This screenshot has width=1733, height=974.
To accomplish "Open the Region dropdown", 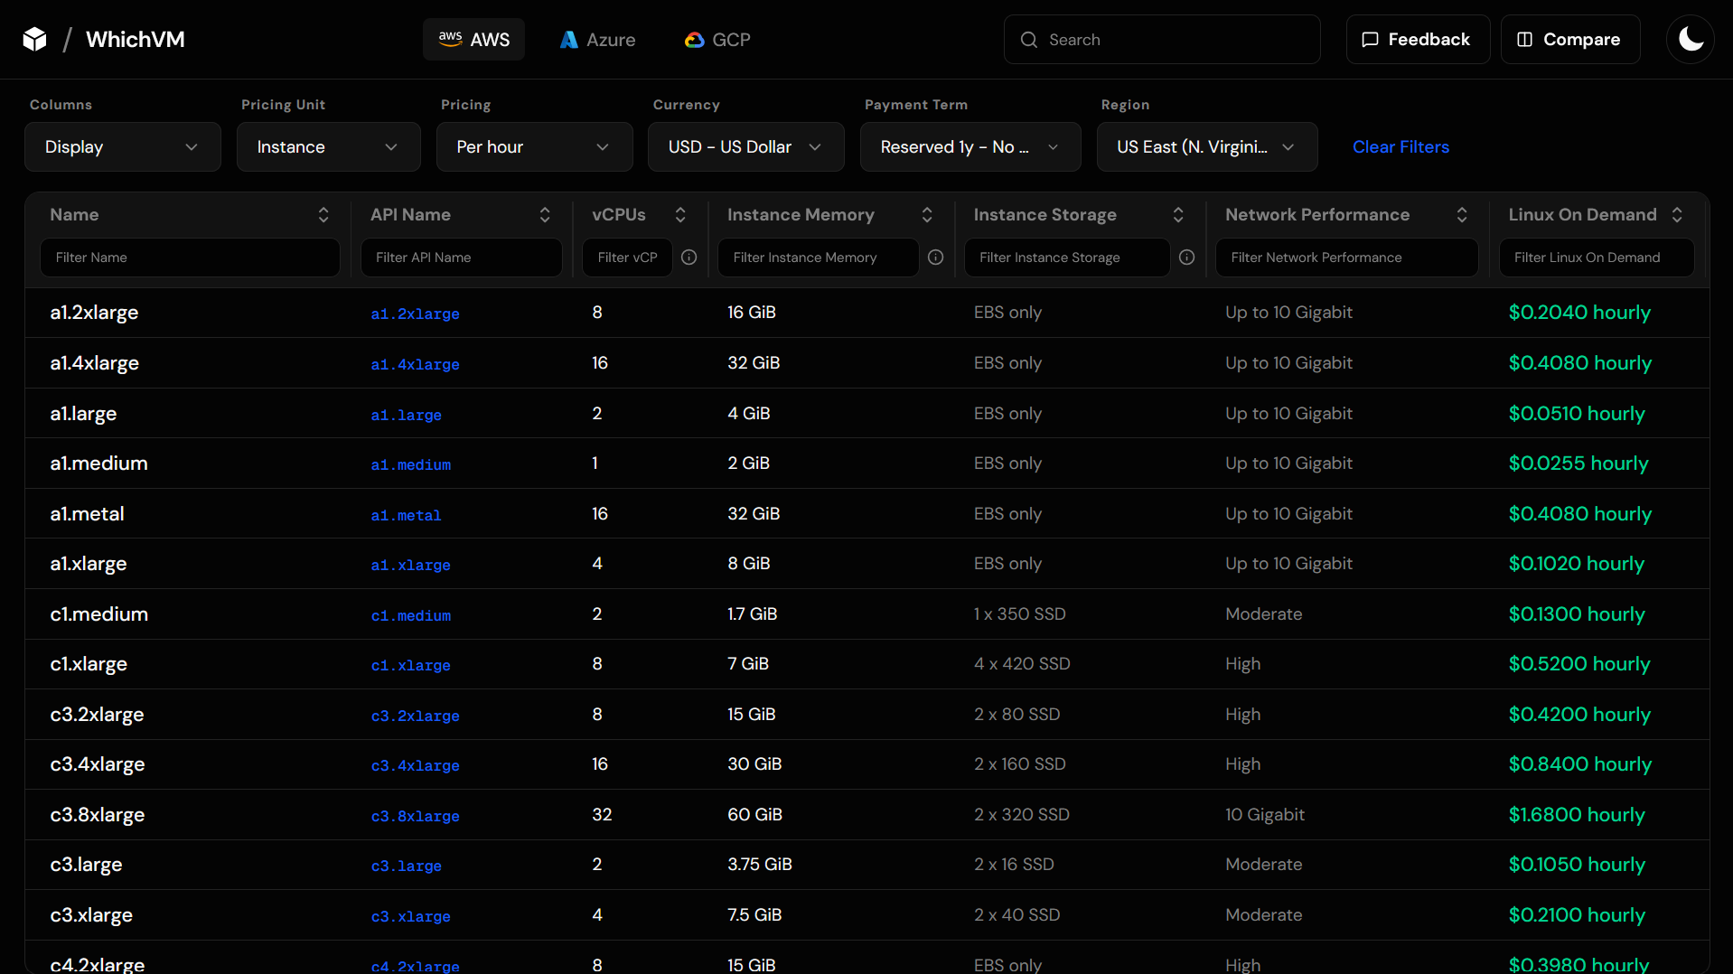I will pyautogui.click(x=1206, y=146).
